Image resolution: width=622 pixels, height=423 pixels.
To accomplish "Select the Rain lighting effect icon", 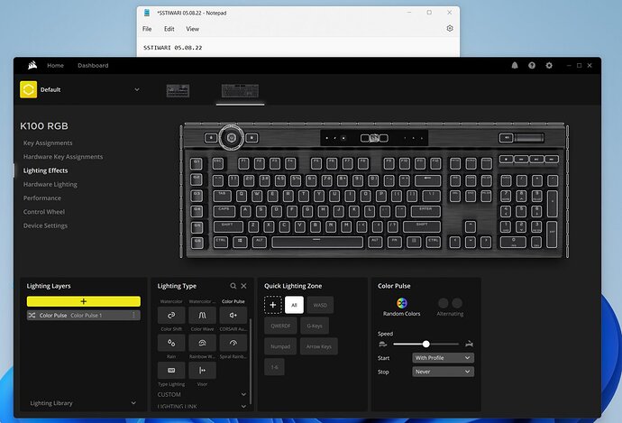I will click(171, 343).
